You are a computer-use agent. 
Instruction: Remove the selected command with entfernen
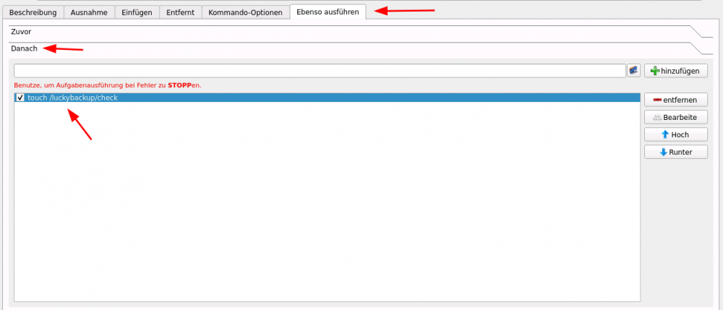(675, 100)
